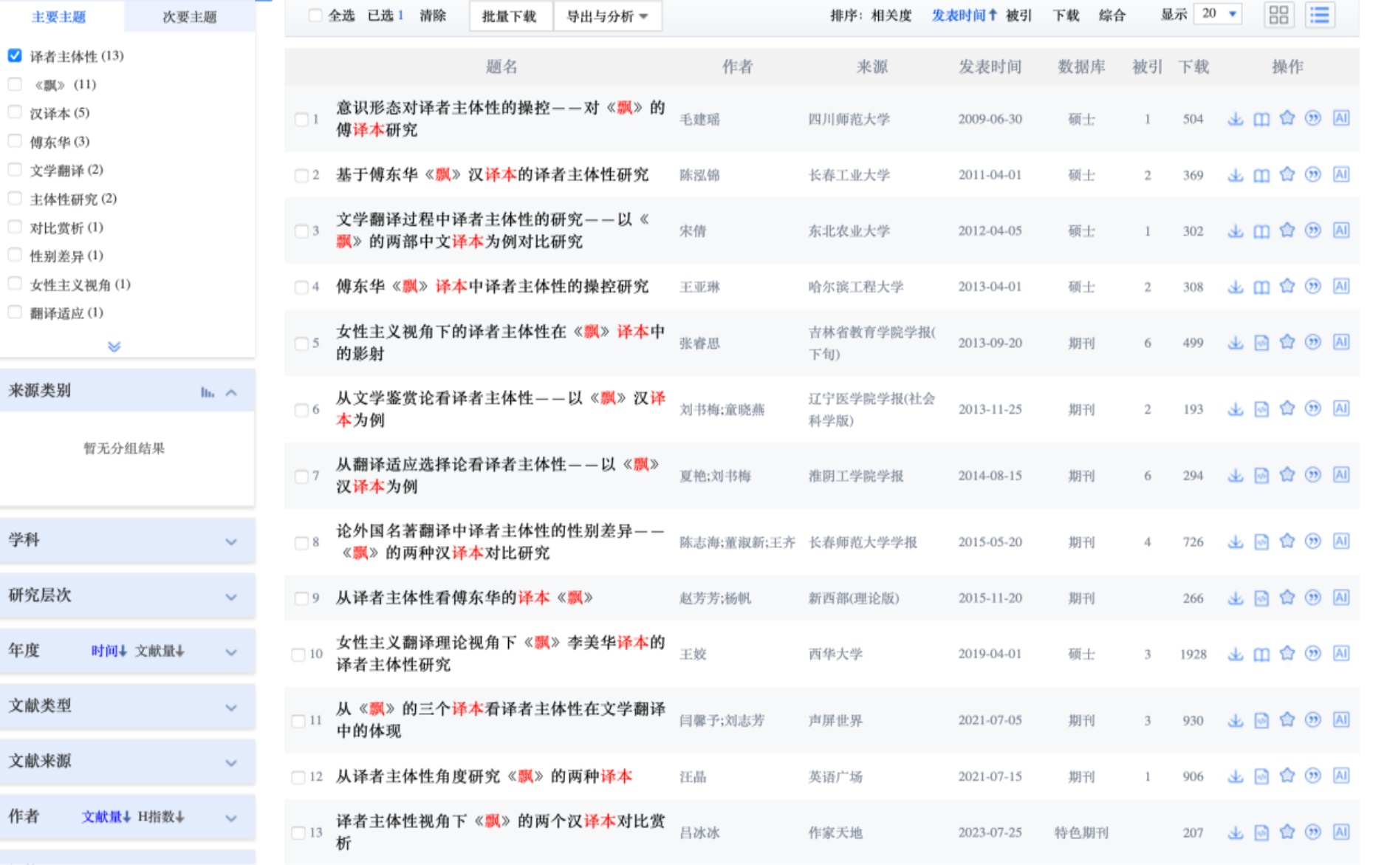
Task: Open online reading for 陈泓锦's thesis
Action: click(1261, 175)
